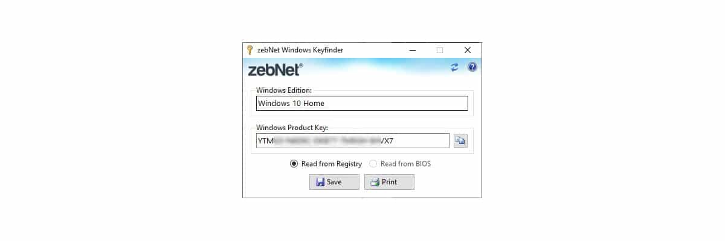The width and height of the screenshot is (725, 241).
Task: Close the zebNet Windows Keyfinder window
Action: (x=468, y=50)
